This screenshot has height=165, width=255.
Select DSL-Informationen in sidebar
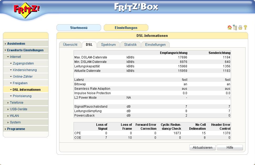(x=27, y=89)
